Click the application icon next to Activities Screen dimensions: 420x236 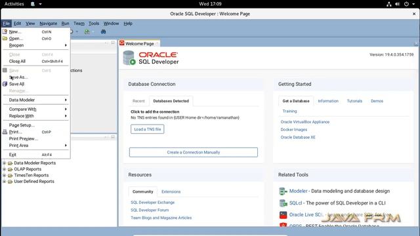click(x=33, y=4)
